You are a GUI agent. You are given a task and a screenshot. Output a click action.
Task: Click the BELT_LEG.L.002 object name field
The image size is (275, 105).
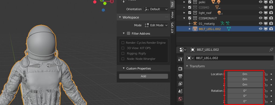pos(234,58)
